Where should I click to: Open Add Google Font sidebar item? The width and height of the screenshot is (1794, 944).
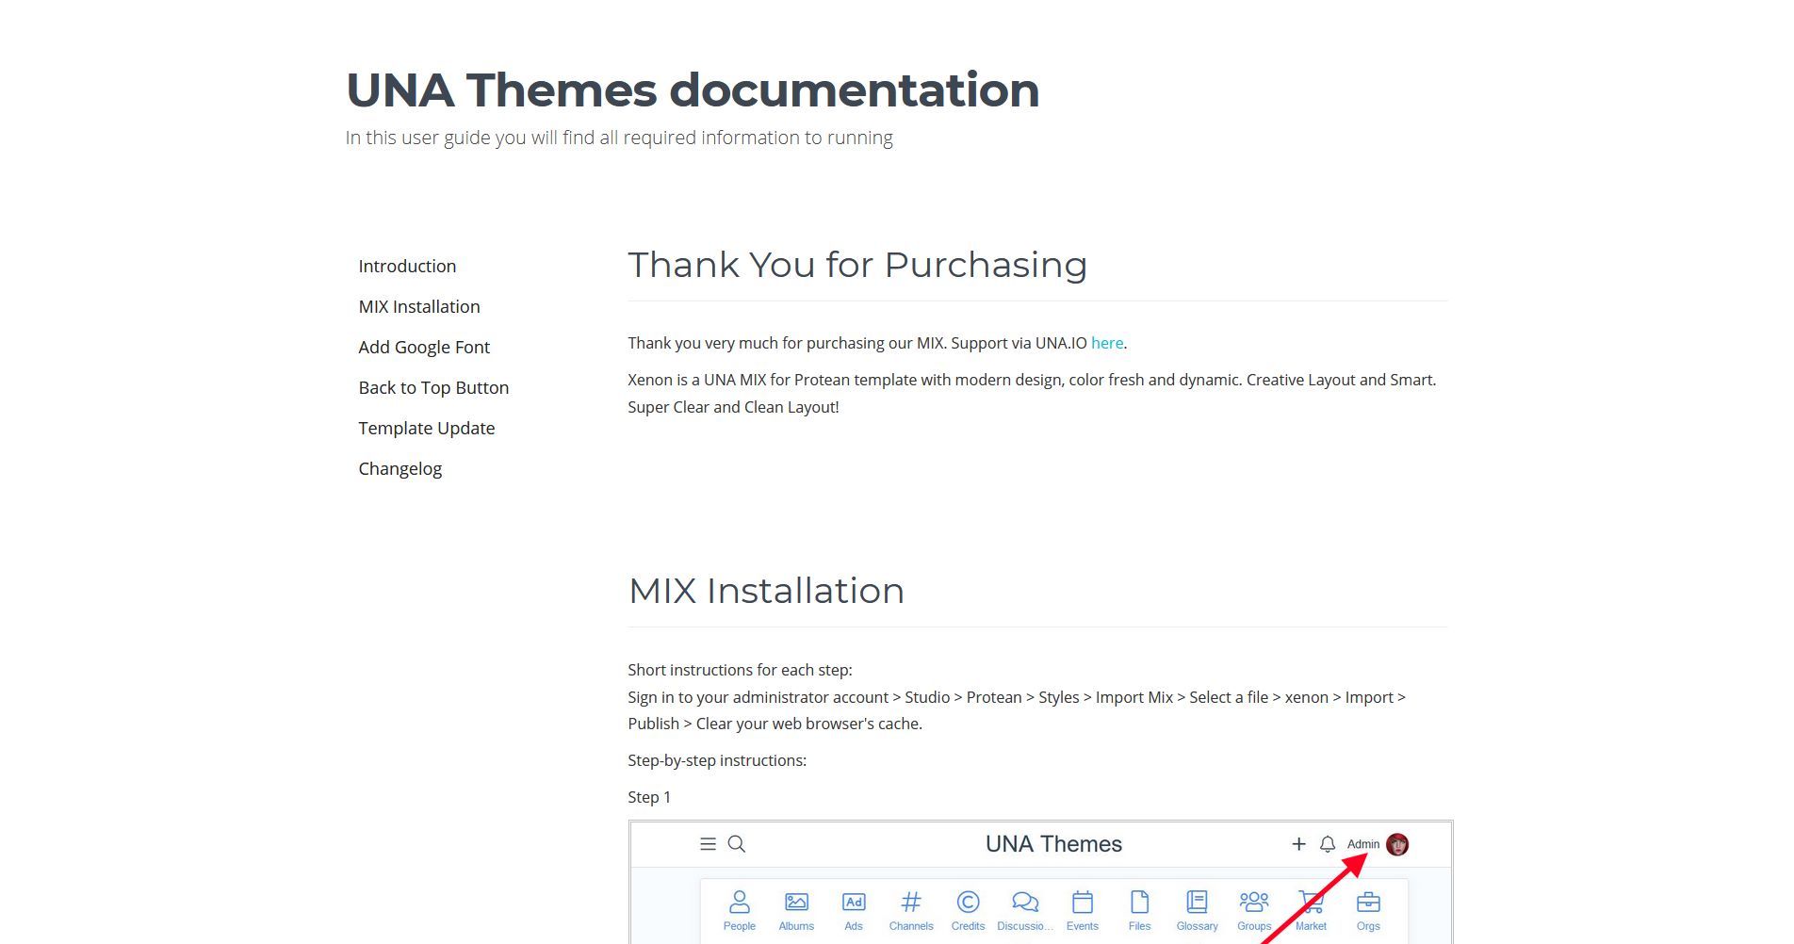coord(424,348)
